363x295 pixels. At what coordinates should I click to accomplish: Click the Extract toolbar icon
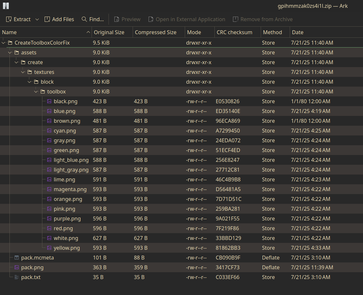click(9, 19)
